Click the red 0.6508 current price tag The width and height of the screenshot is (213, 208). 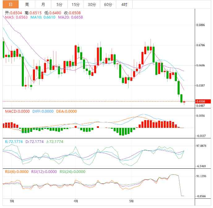click(x=203, y=101)
